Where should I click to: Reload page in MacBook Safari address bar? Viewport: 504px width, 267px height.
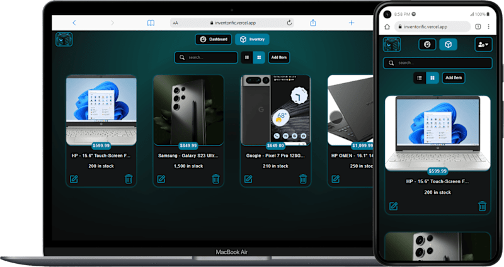tap(289, 23)
